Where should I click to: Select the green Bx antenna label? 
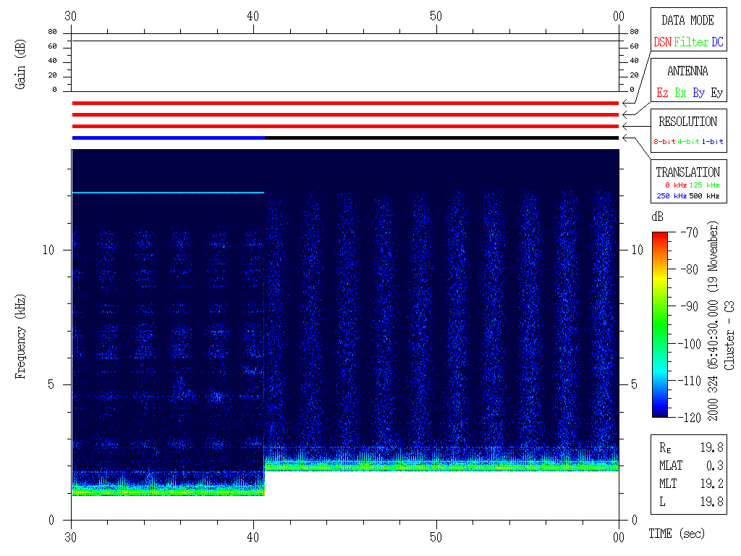[680, 93]
